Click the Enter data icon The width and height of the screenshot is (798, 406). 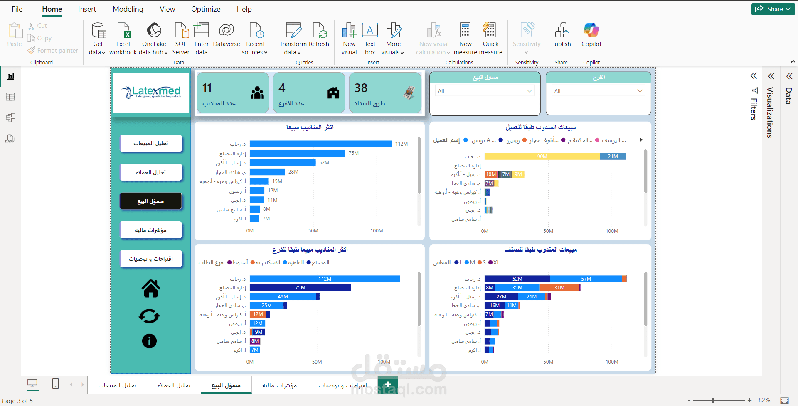(202, 30)
